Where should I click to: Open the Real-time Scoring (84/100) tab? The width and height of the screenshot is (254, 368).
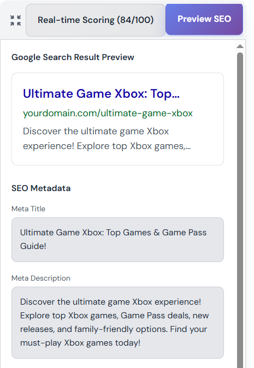pyautogui.click(x=96, y=20)
